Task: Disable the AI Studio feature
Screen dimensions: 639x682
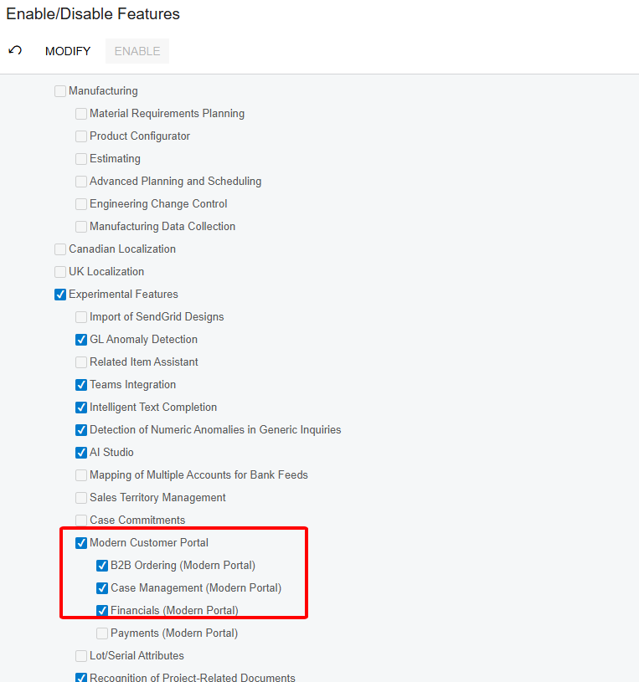Action: pos(80,452)
